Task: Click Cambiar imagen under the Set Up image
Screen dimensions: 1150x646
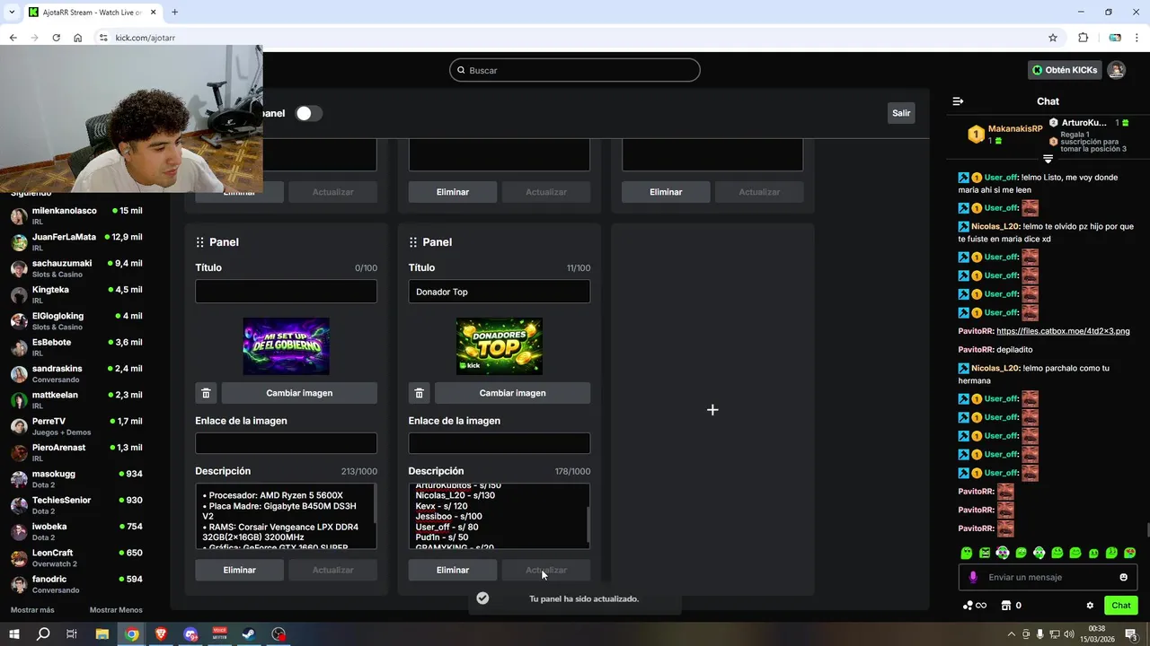Action: pos(299,393)
